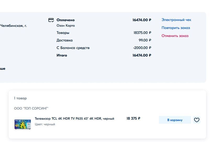This screenshot has width=214, height=142.
Task: Click the 1 товар items header
Action: (20, 98)
